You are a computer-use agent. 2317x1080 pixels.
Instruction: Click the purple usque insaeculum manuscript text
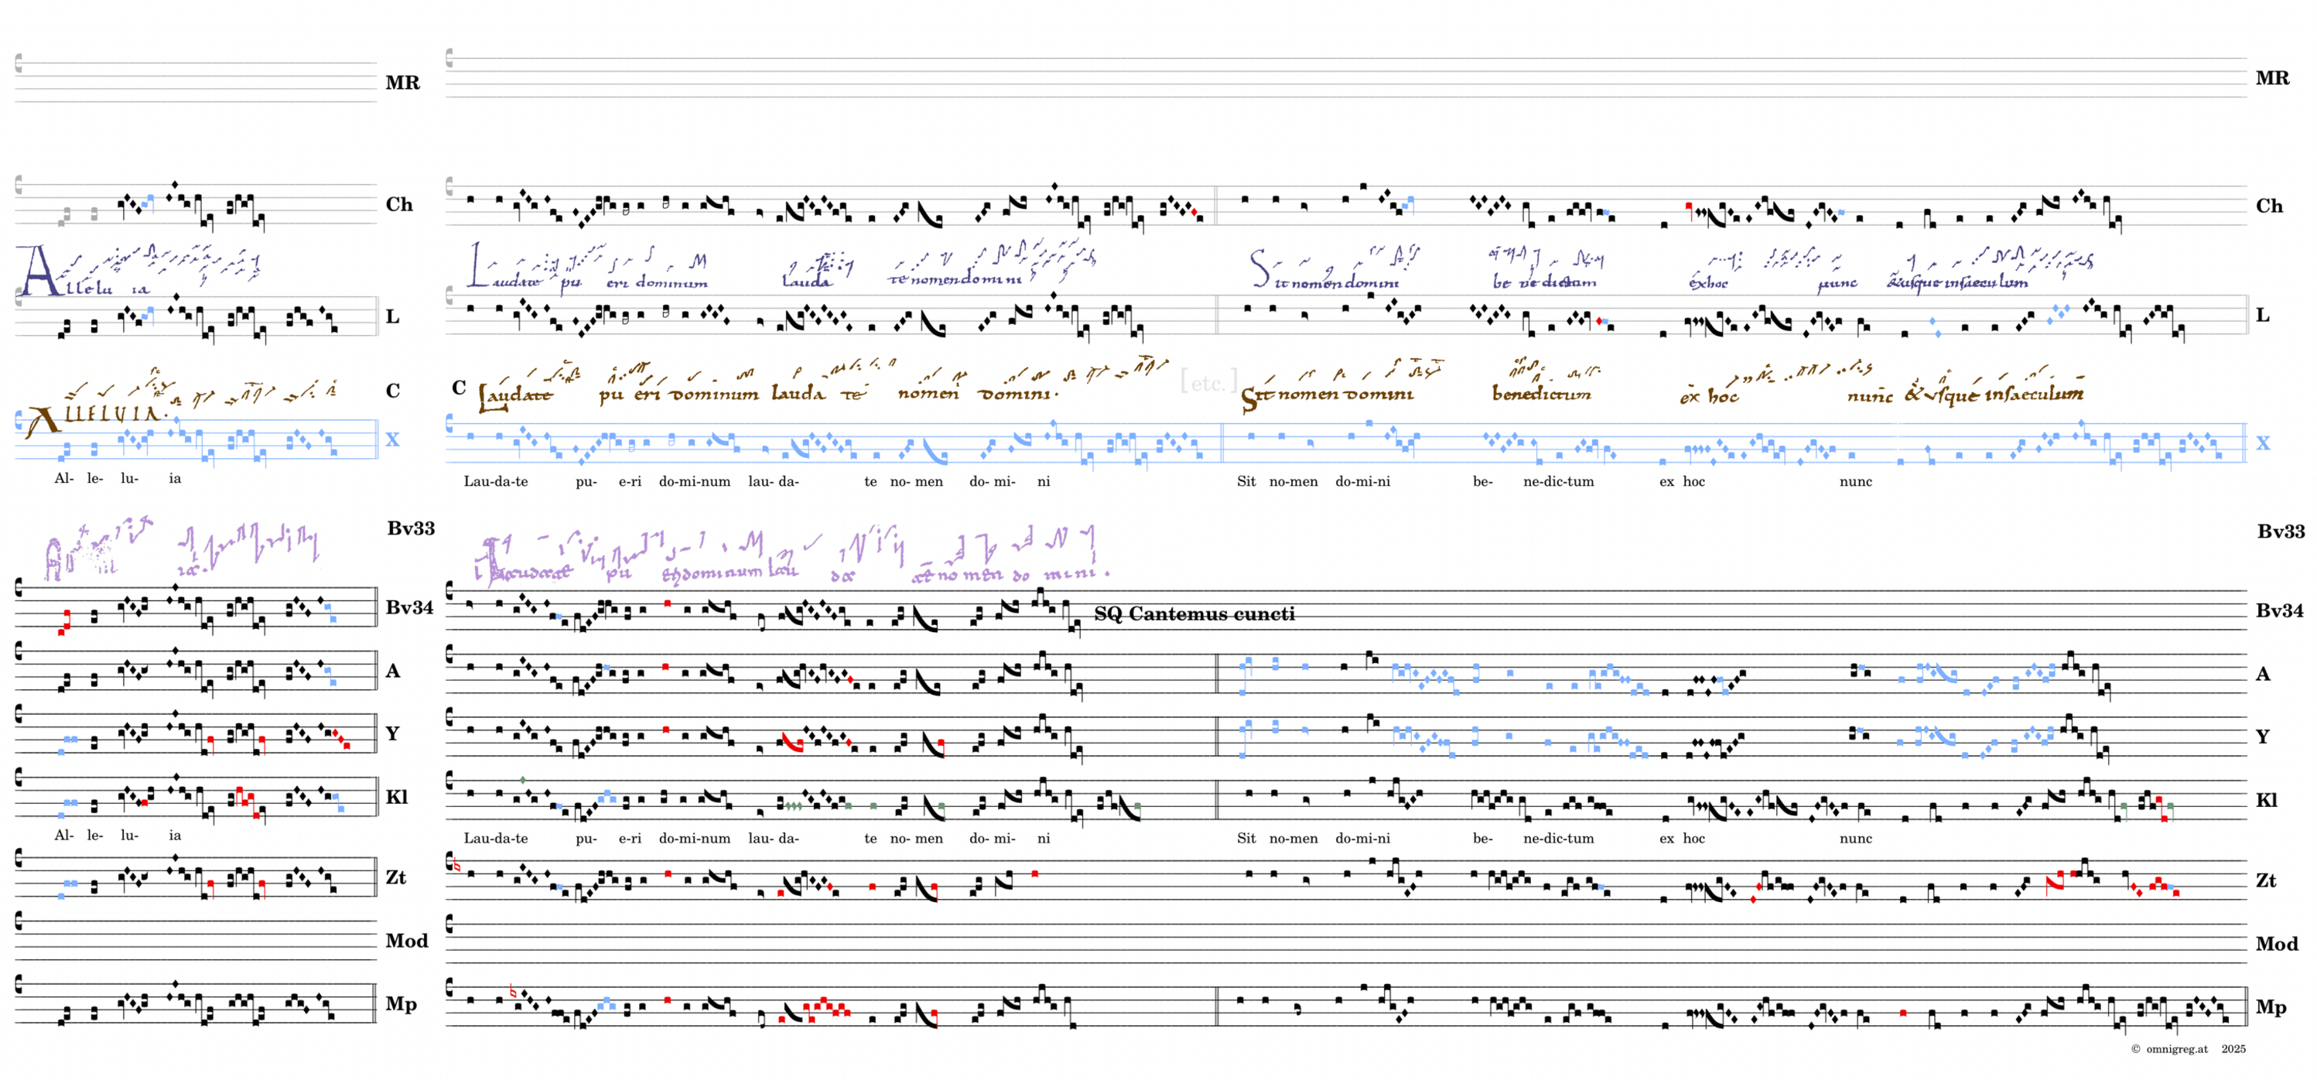click(x=1958, y=282)
